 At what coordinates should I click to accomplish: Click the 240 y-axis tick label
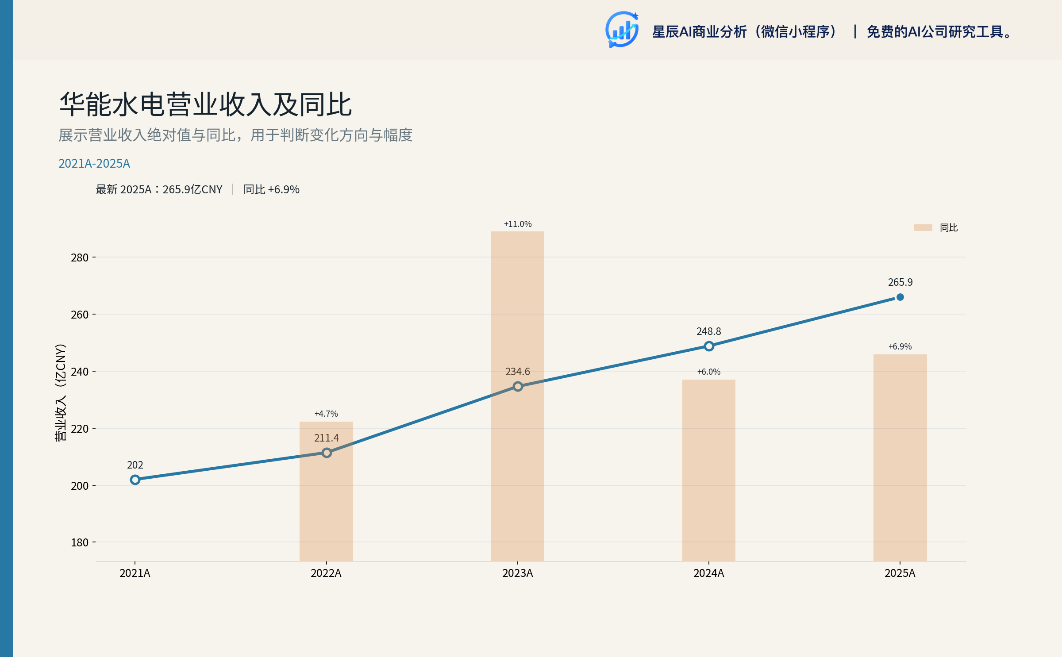80,372
